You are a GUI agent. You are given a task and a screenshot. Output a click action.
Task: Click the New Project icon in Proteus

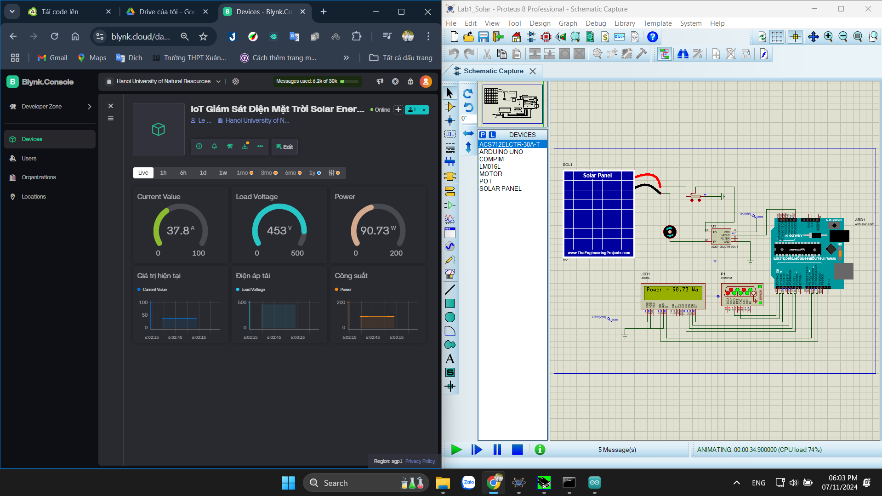[454, 37]
